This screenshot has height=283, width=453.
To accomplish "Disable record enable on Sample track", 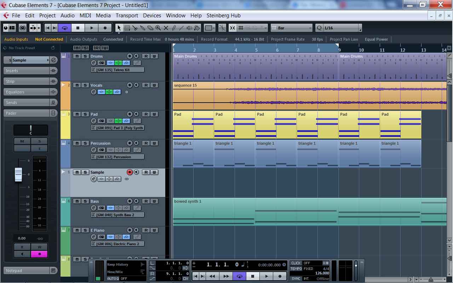I will pos(130,172).
